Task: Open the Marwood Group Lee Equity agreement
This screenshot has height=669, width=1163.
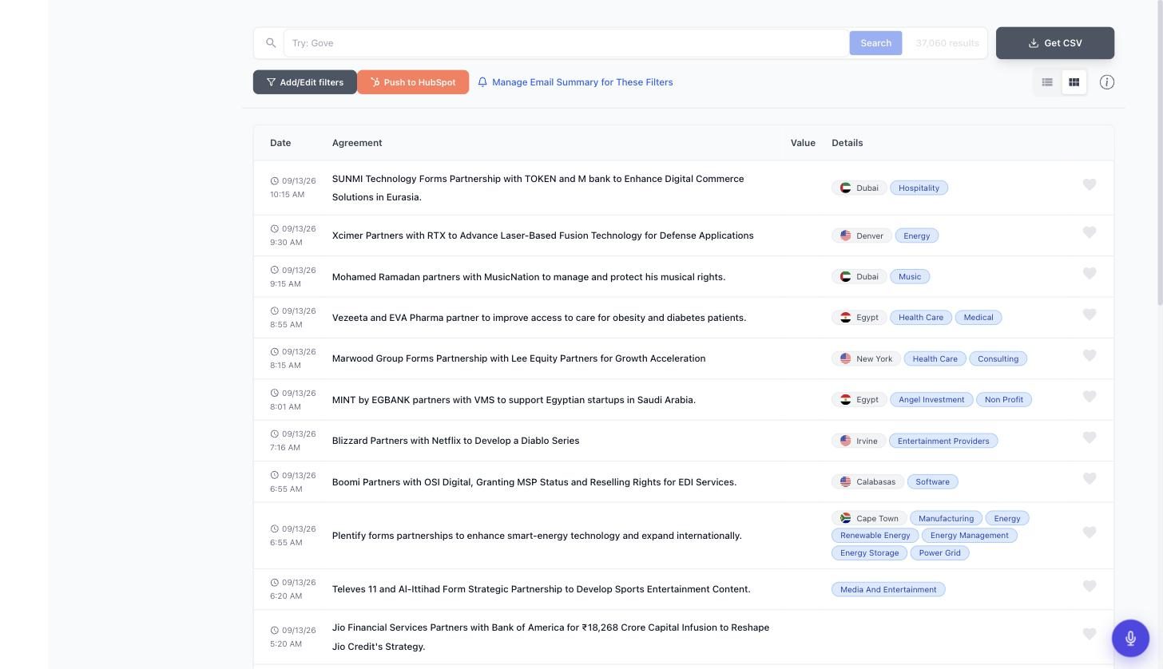Action: pos(519,358)
